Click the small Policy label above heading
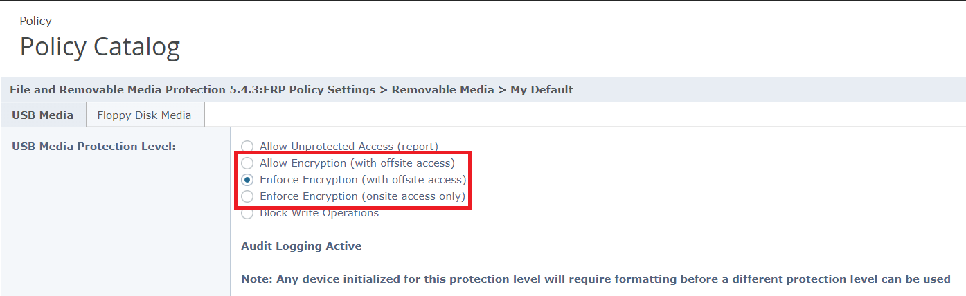Viewport: 966px width, 296px height. [35, 21]
